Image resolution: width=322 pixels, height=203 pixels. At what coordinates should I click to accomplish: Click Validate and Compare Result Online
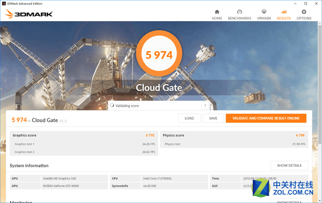pos(266,118)
